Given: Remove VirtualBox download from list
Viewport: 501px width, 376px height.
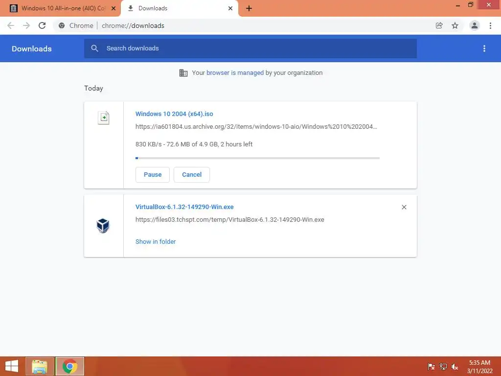Looking at the screenshot, I should (404, 207).
